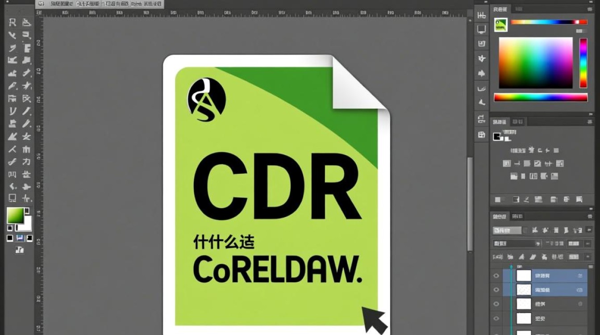Open the topmost icon in the collapsed panel strip
600x335 pixels.
(x=482, y=15)
